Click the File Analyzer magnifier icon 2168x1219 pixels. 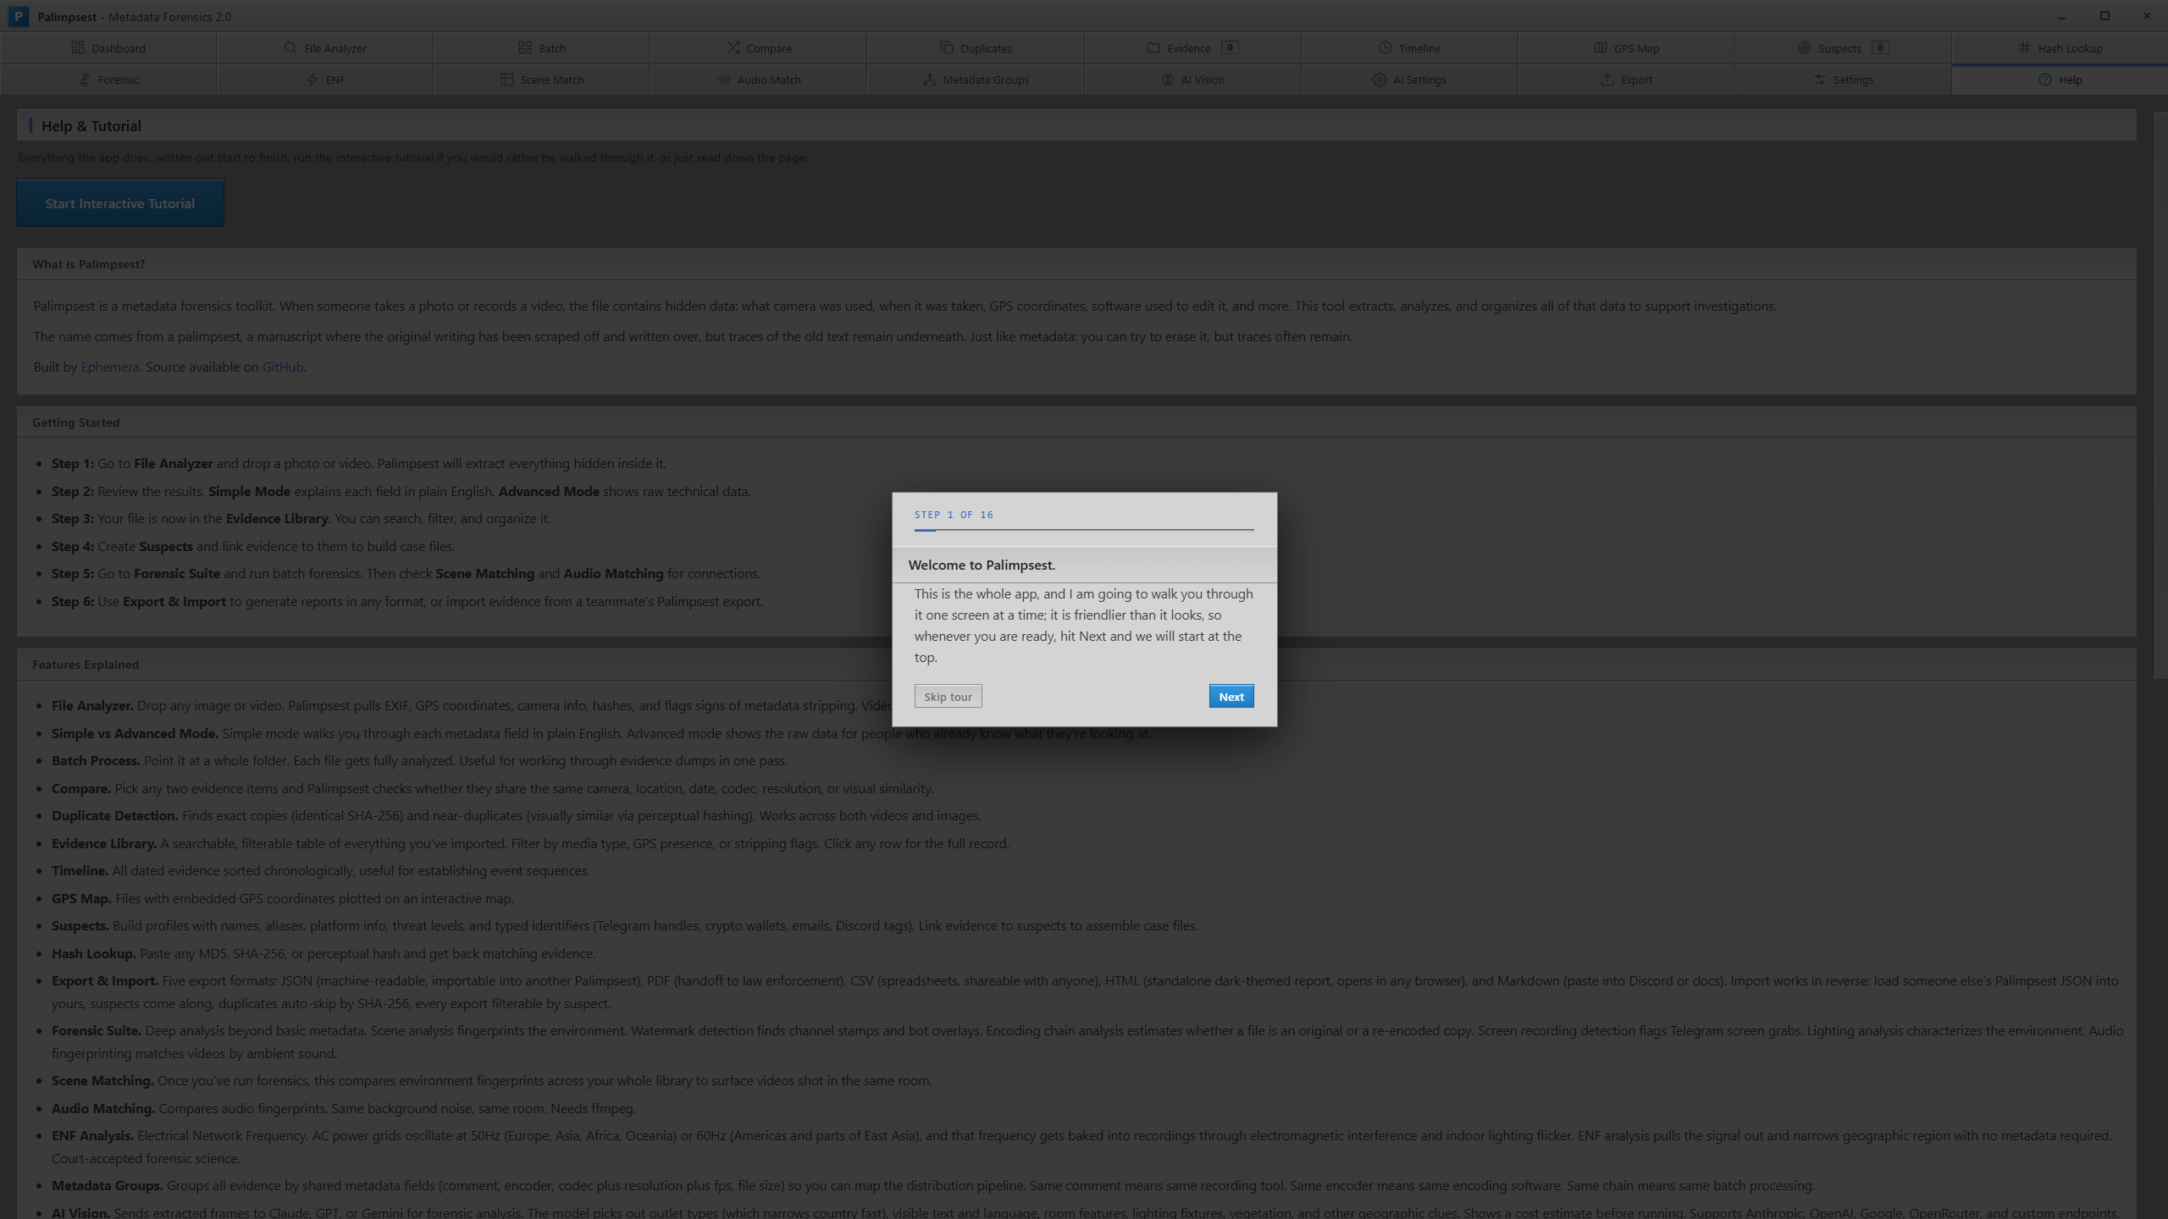pos(290,48)
